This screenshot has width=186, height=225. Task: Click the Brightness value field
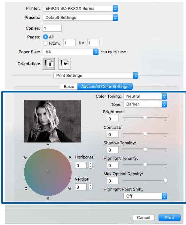(113, 119)
